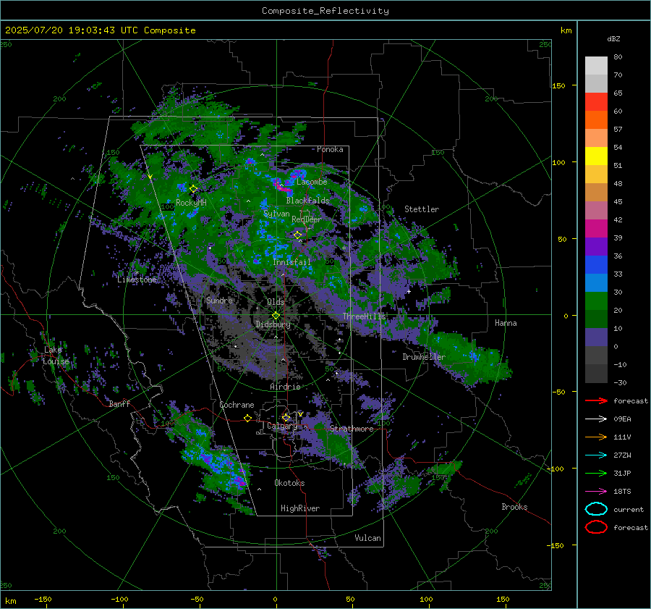Click the 09EA legend text
The image size is (651, 609).
[622, 419]
